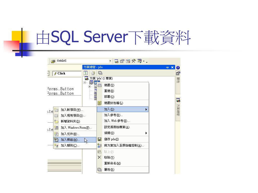Expand the plus node under pda project
Viewport: 258px width, 193px height.
89,86
